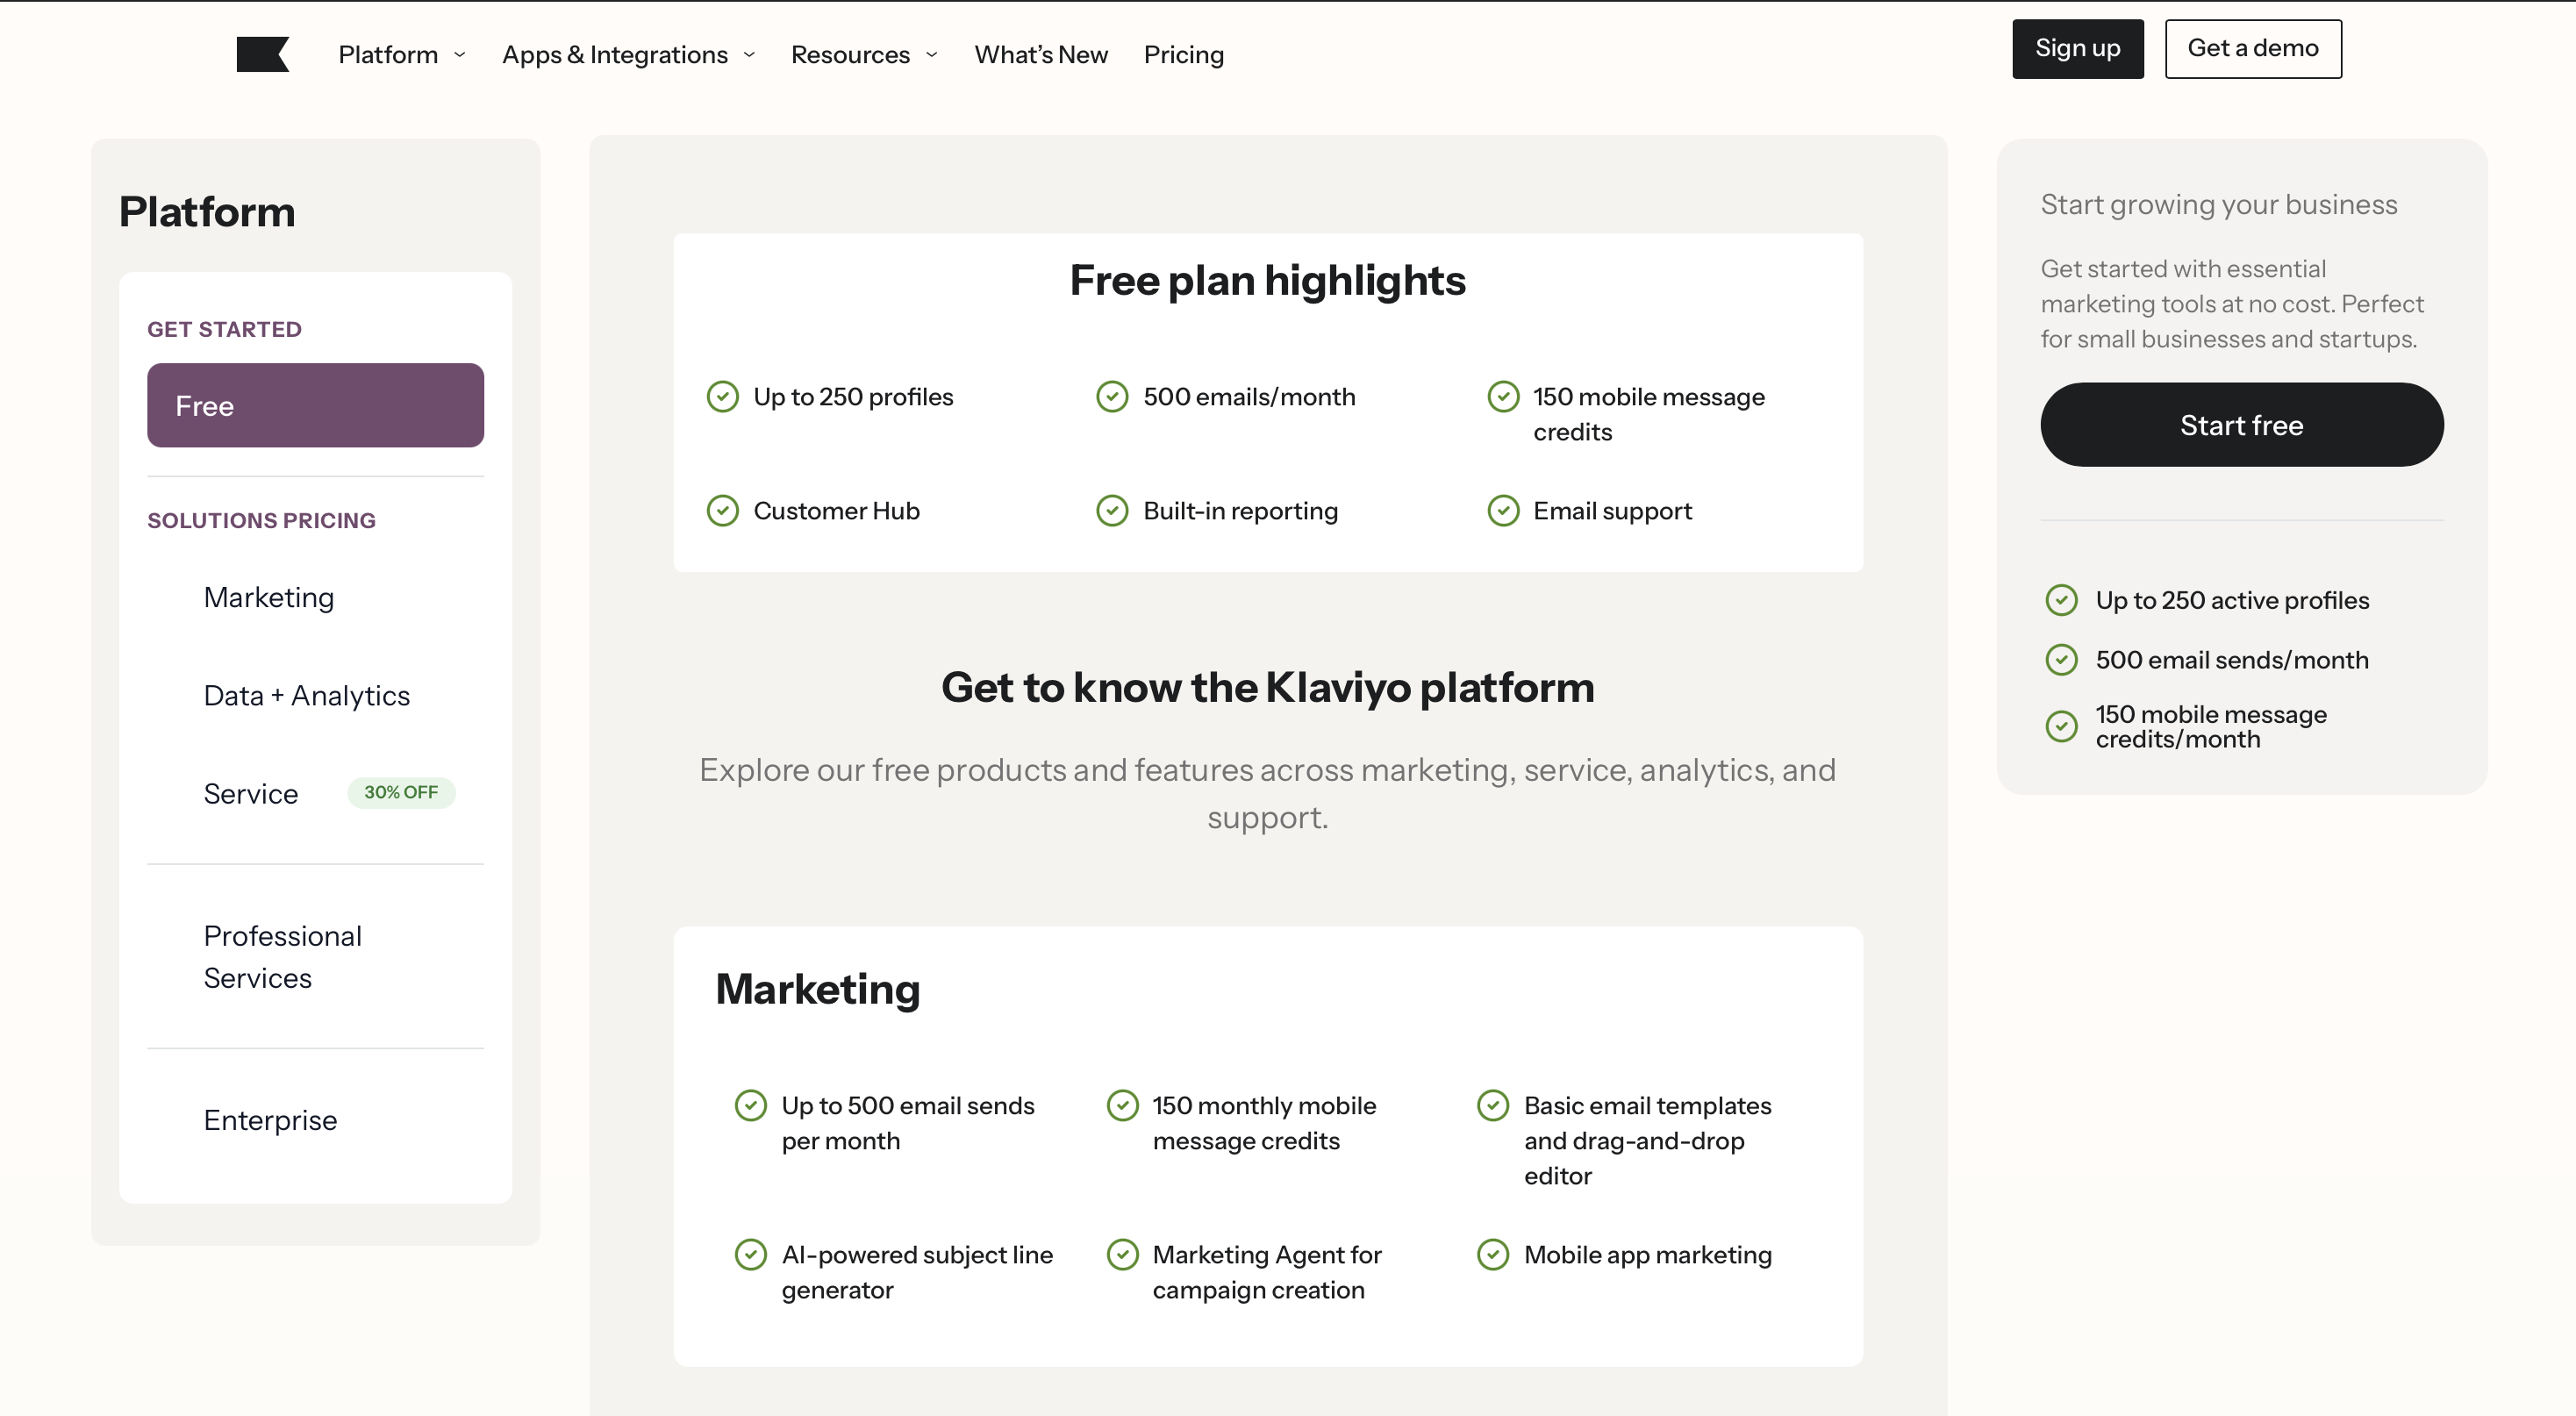Click 'Start growing your business' text
Image resolution: width=2576 pixels, height=1416 pixels.
coord(2219,205)
